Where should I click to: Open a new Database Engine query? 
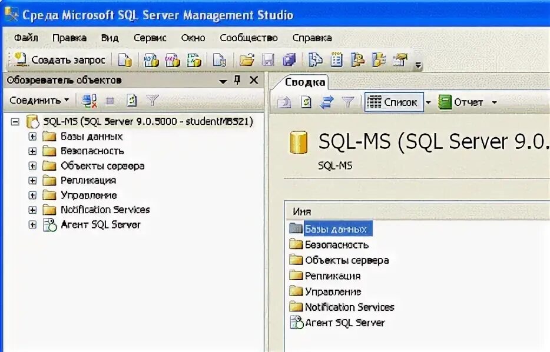point(124,60)
